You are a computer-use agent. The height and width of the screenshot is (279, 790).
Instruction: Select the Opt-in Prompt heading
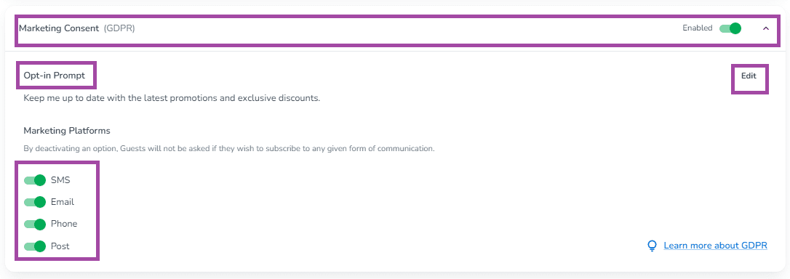[55, 76]
